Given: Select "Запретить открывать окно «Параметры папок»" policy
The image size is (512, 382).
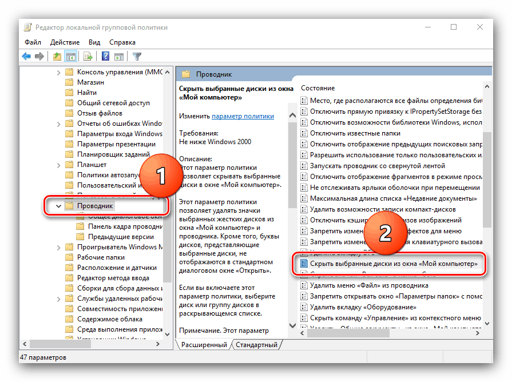Looking at the screenshot, I should click(396, 296).
